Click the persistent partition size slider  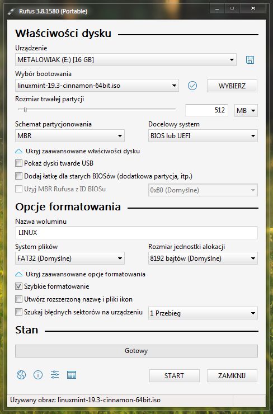[x=97, y=109]
